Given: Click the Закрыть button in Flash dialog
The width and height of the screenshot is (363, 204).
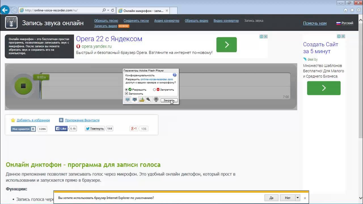Looking at the screenshot, I should (x=169, y=100).
